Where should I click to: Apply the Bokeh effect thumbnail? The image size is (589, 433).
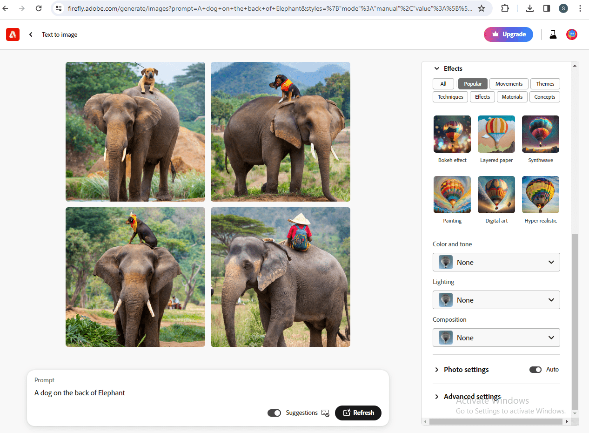coord(452,134)
